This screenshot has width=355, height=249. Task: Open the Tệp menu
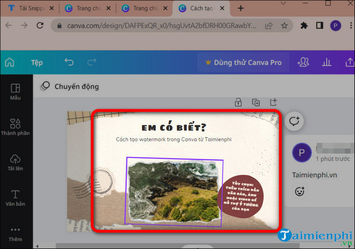pyautogui.click(x=37, y=63)
